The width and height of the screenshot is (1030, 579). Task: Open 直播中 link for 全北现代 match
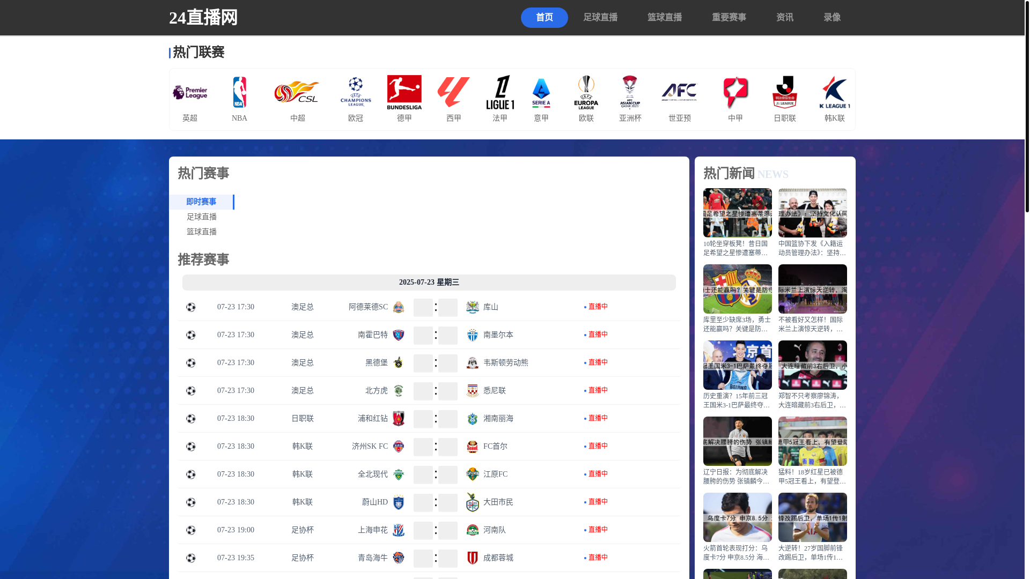[596, 474]
